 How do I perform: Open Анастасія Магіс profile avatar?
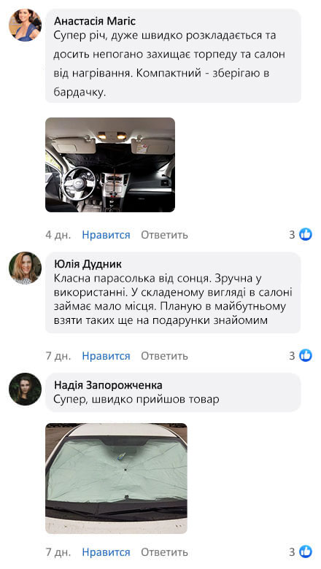coord(25,25)
